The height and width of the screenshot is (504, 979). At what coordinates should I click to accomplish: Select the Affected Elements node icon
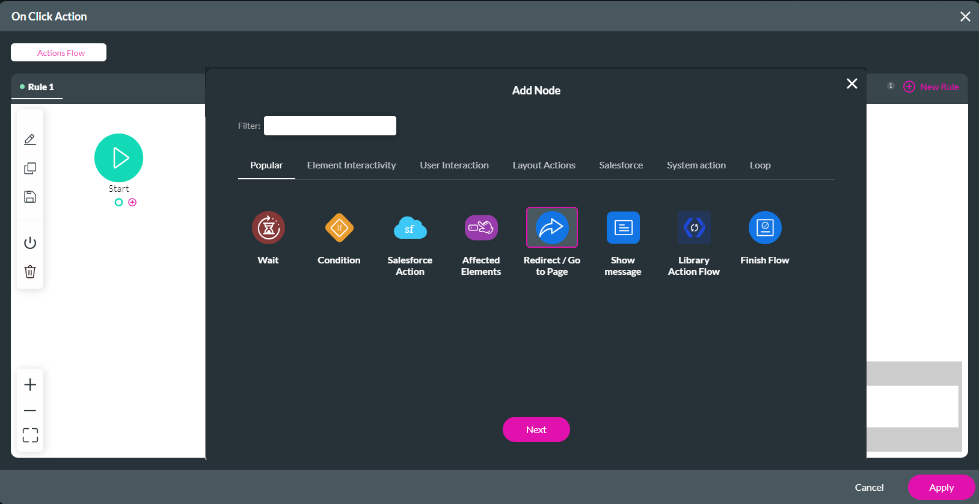481,228
